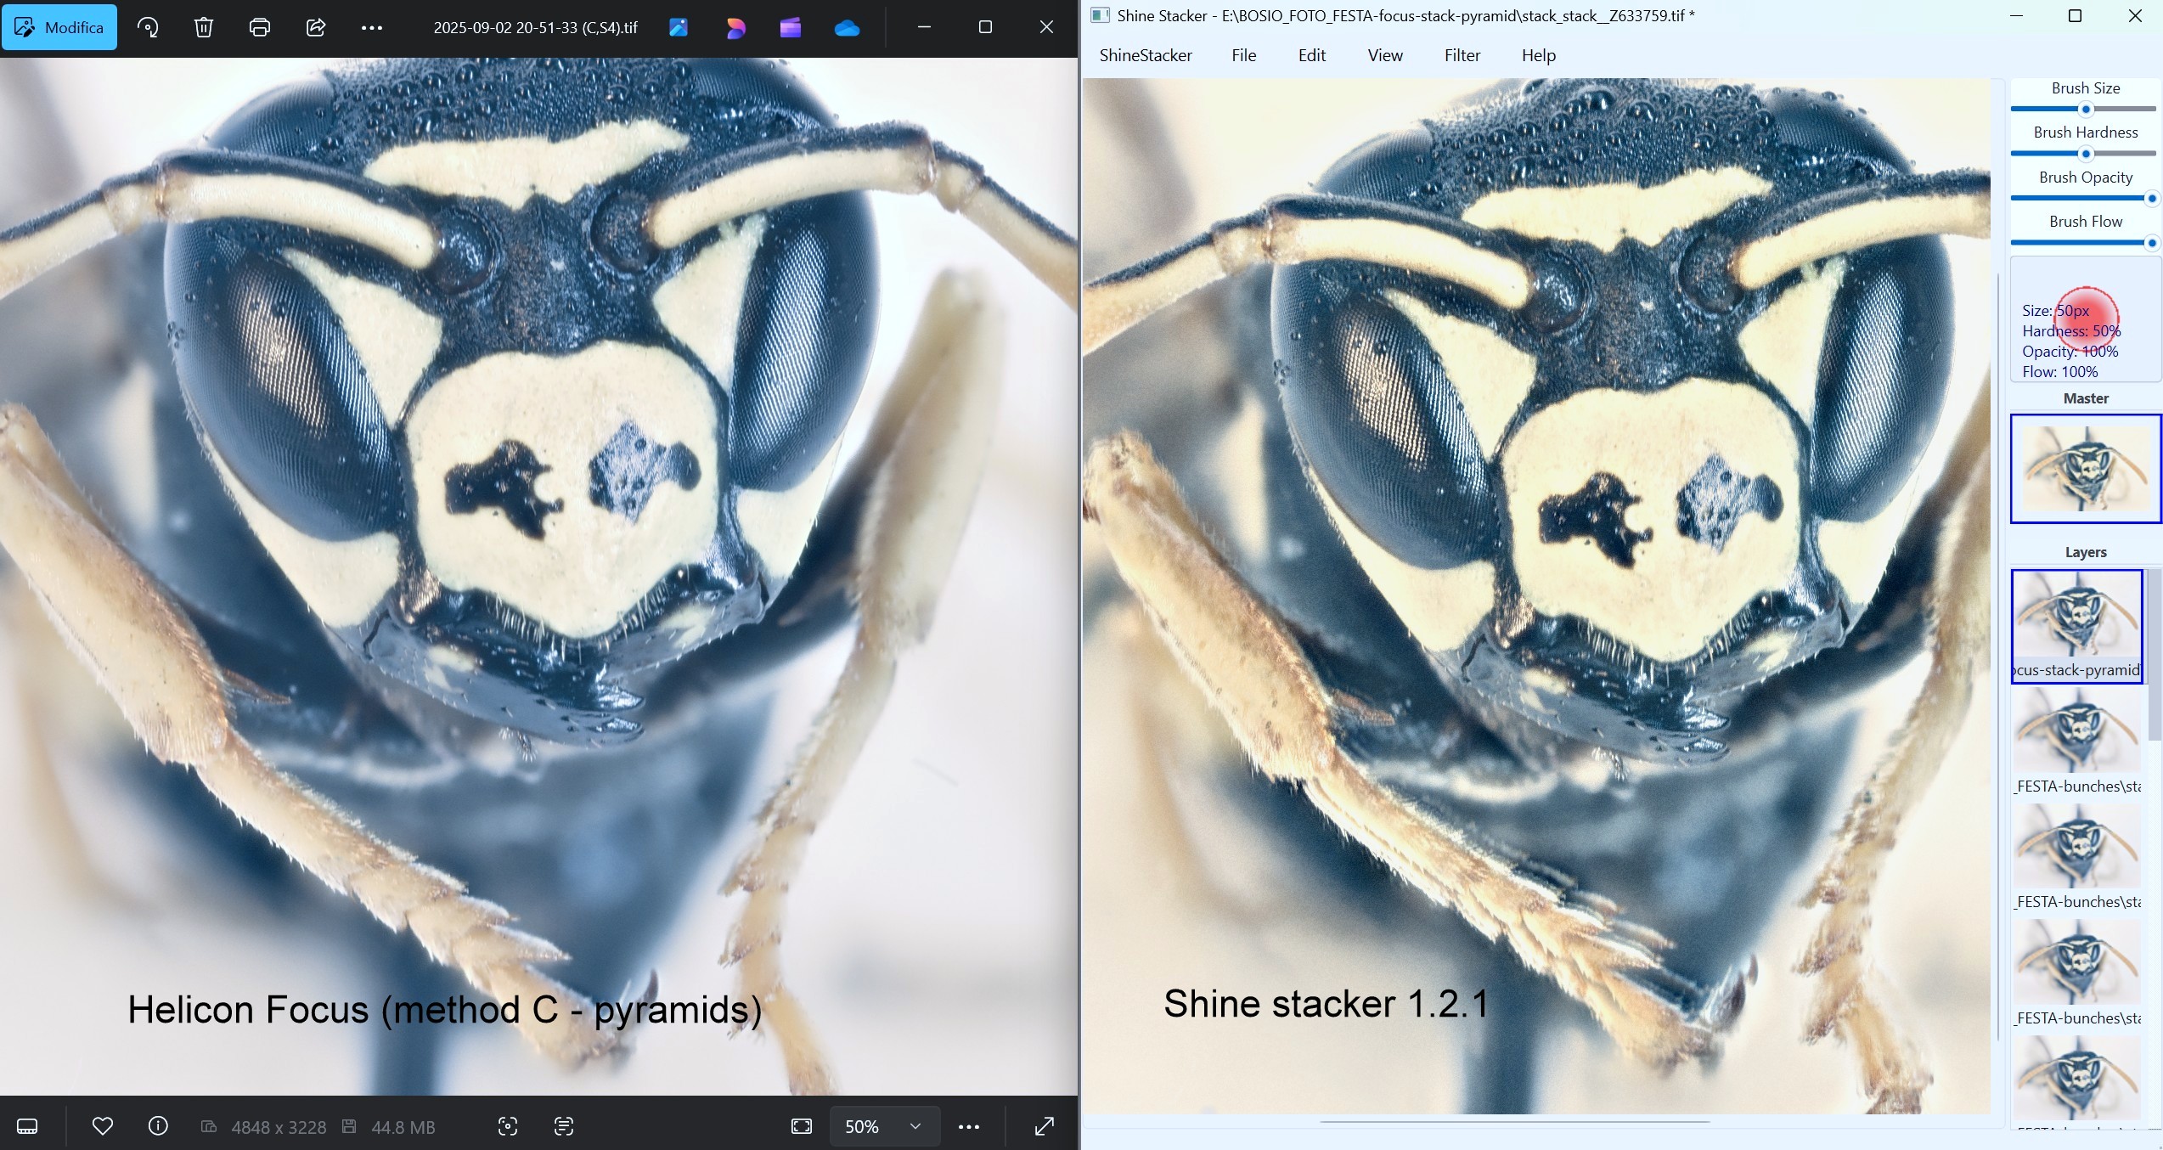Click the Clipchamp icon in toolbar
The width and height of the screenshot is (2163, 1150).
pyautogui.click(x=791, y=28)
